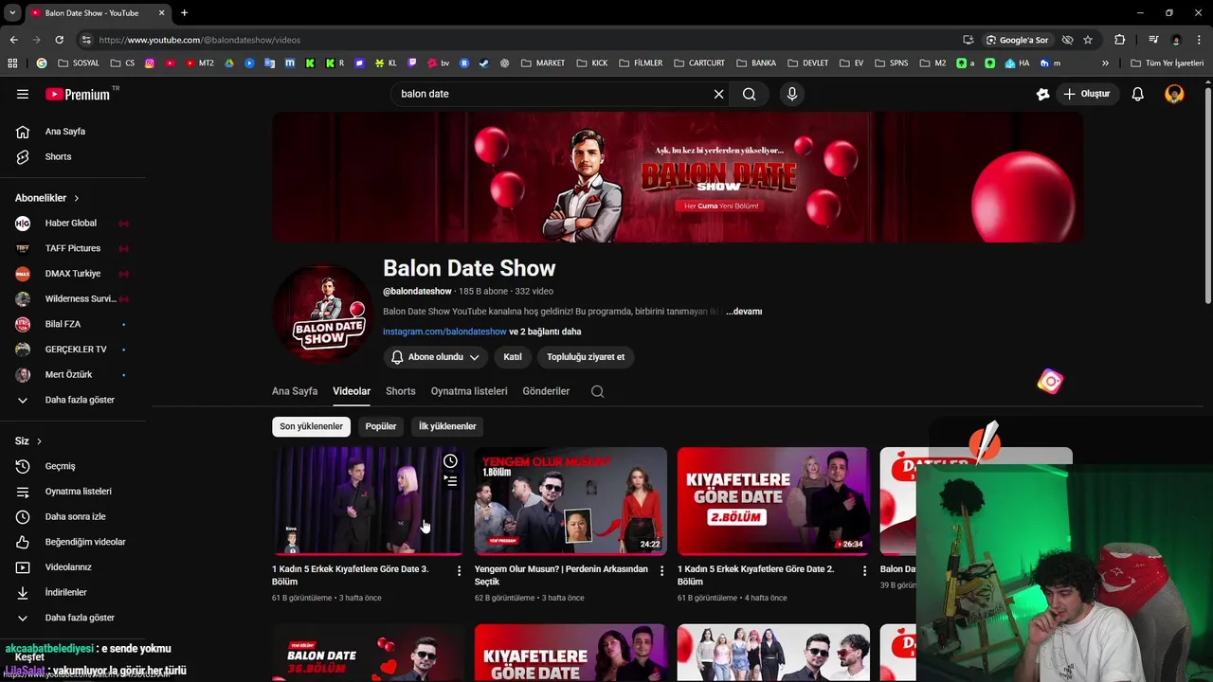Open the Yengem Olur Musun video thumbnail

pos(570,501)
